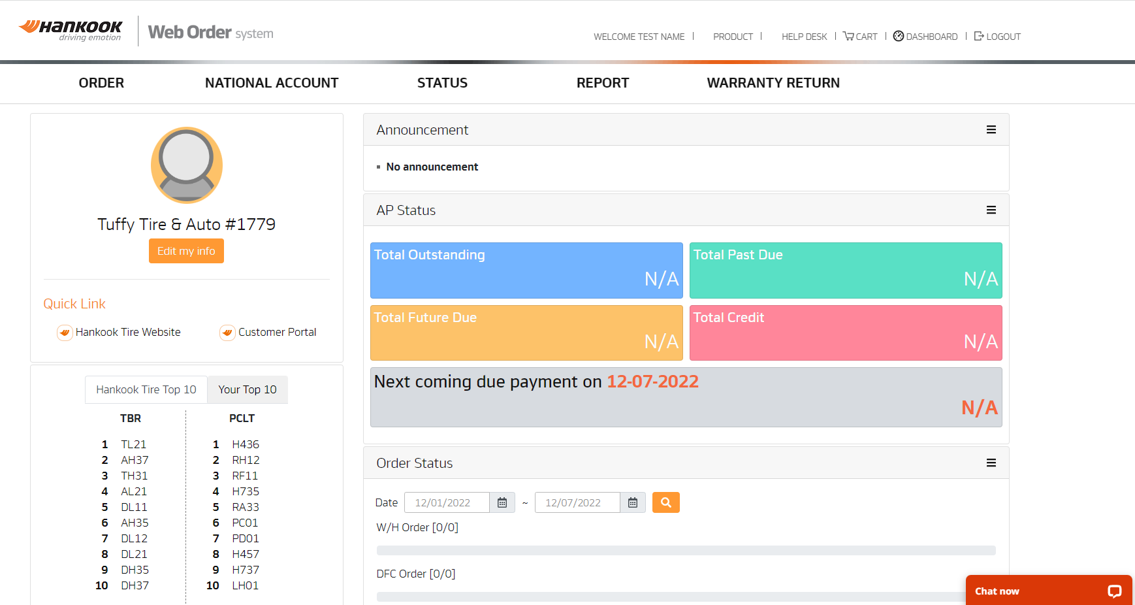1135x605 pixels.
Task: Click the Edit my info button
Action: [186, 251]
